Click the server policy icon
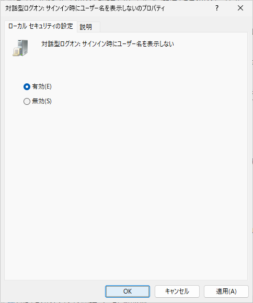 click(x=20, y=48)
